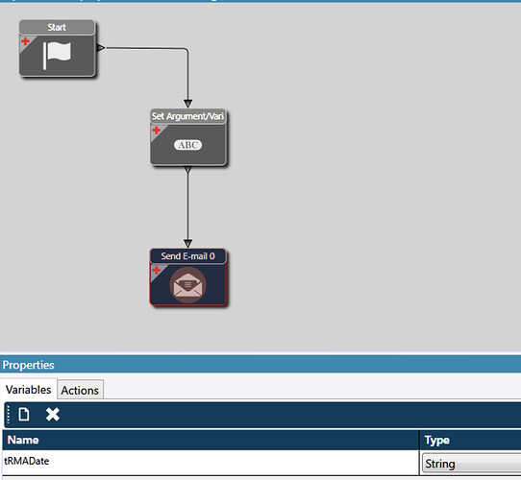Click the variables toolbar grip handle
Screen dimensions: 521x480
click(x=9, y=415)
